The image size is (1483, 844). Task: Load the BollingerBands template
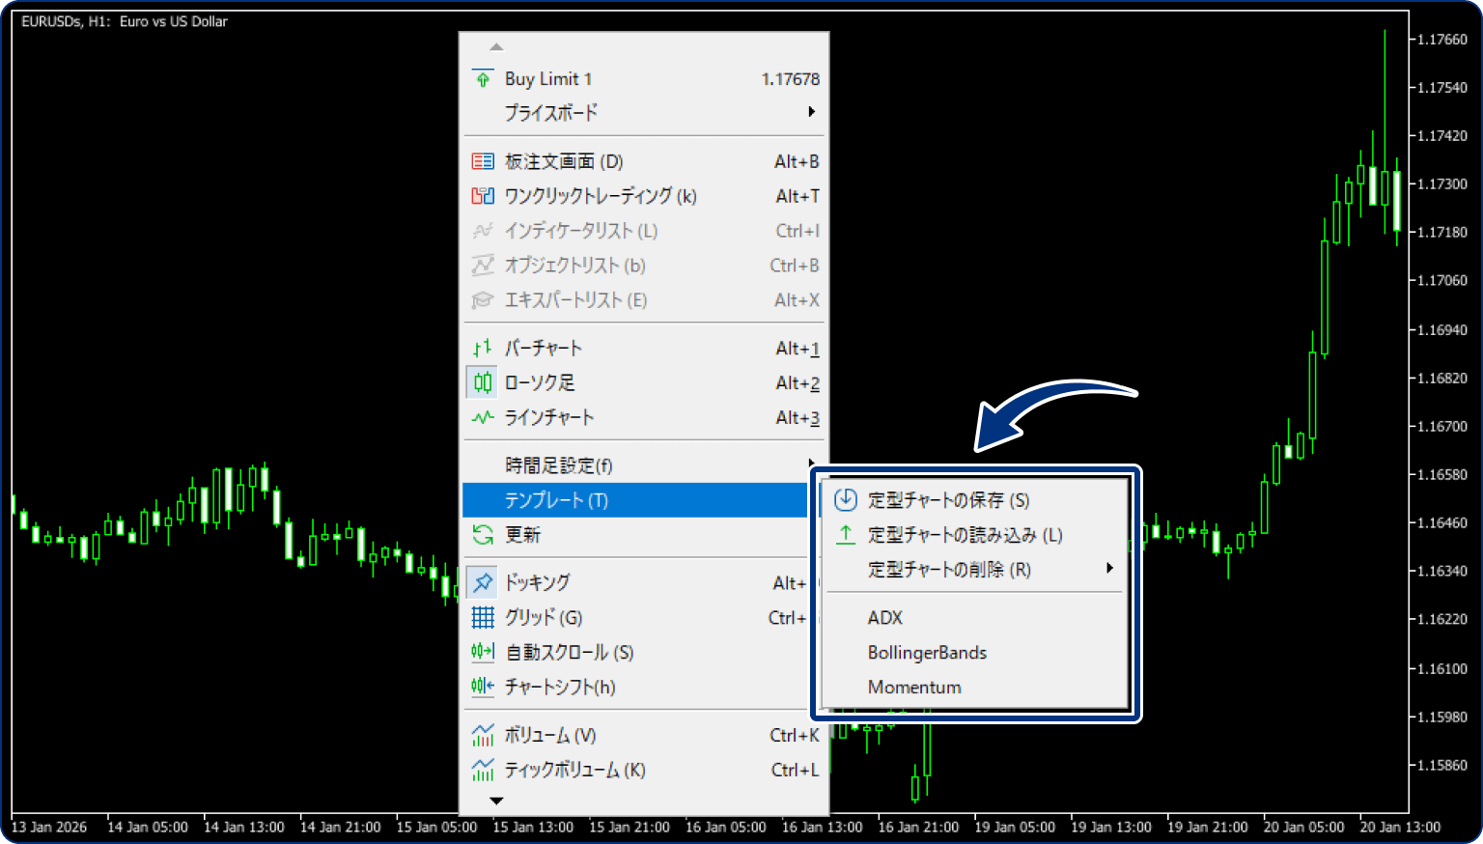(x=927, y=652)
